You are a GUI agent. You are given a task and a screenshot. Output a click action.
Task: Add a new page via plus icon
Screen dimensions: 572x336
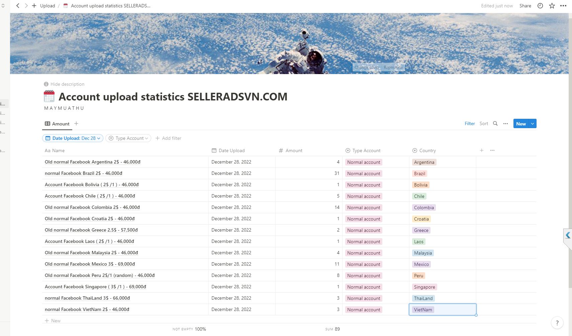pyautogui.click(x=34, y=6)
